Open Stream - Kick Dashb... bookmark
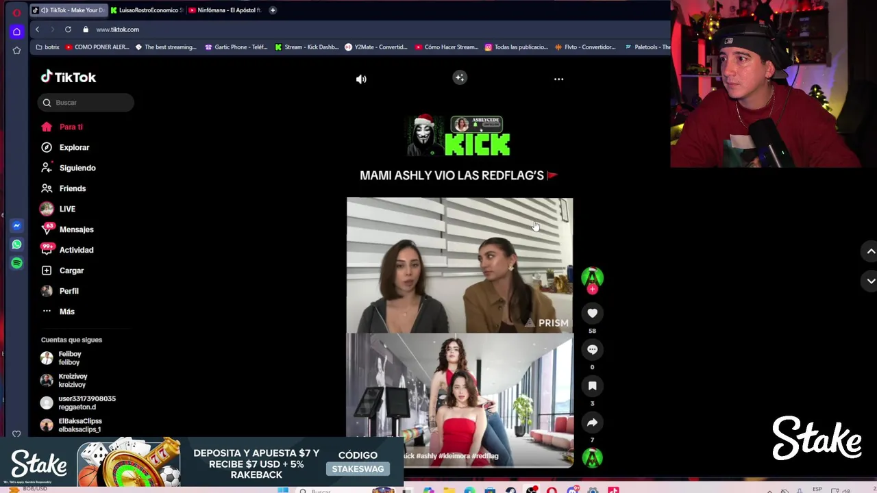The image size is (877, 493). pos(307,47)
